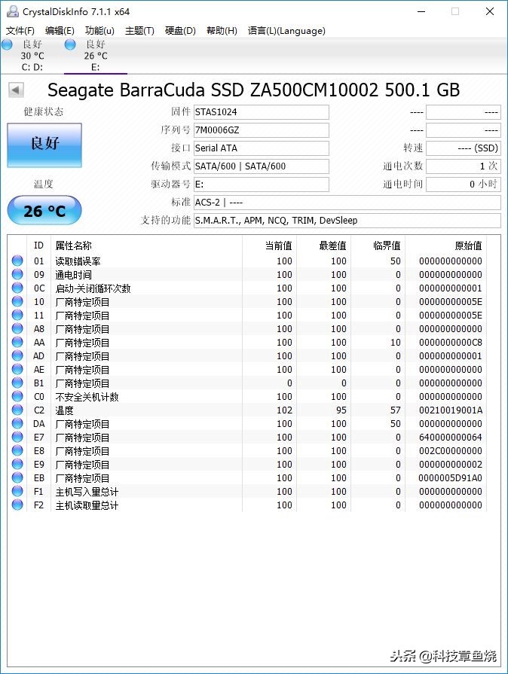Open the 编辑(E) menu
Screen dimensions: 508x674
point(60,31)
